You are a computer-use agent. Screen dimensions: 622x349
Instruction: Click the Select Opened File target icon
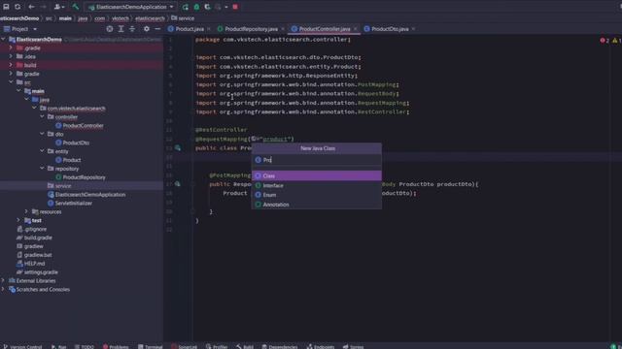tap(110, 29)
